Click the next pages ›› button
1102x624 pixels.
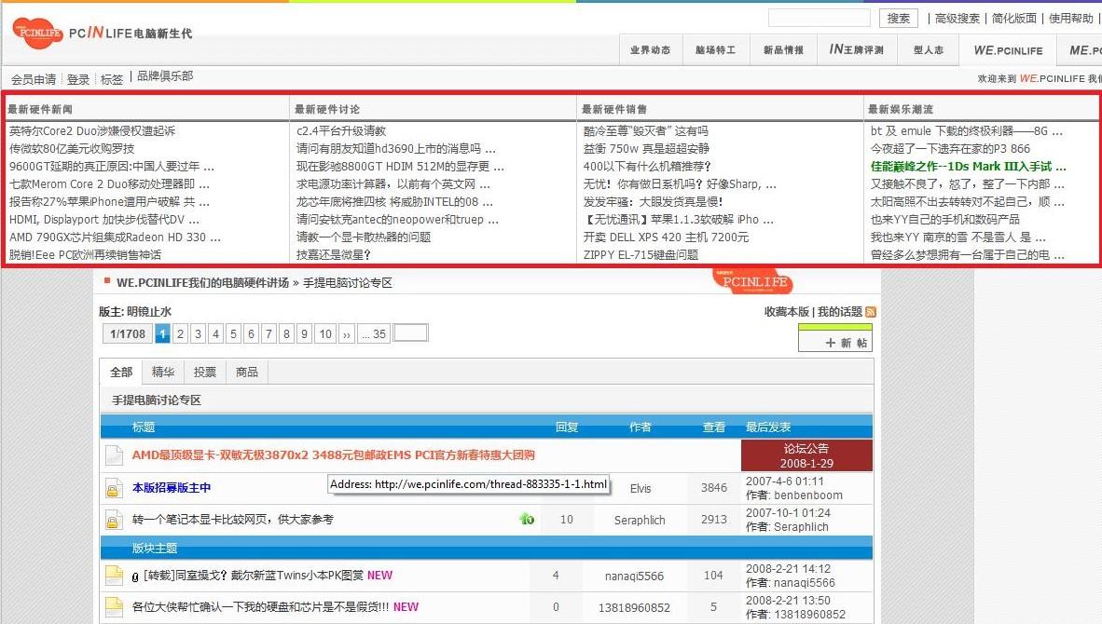coord(347,333)
